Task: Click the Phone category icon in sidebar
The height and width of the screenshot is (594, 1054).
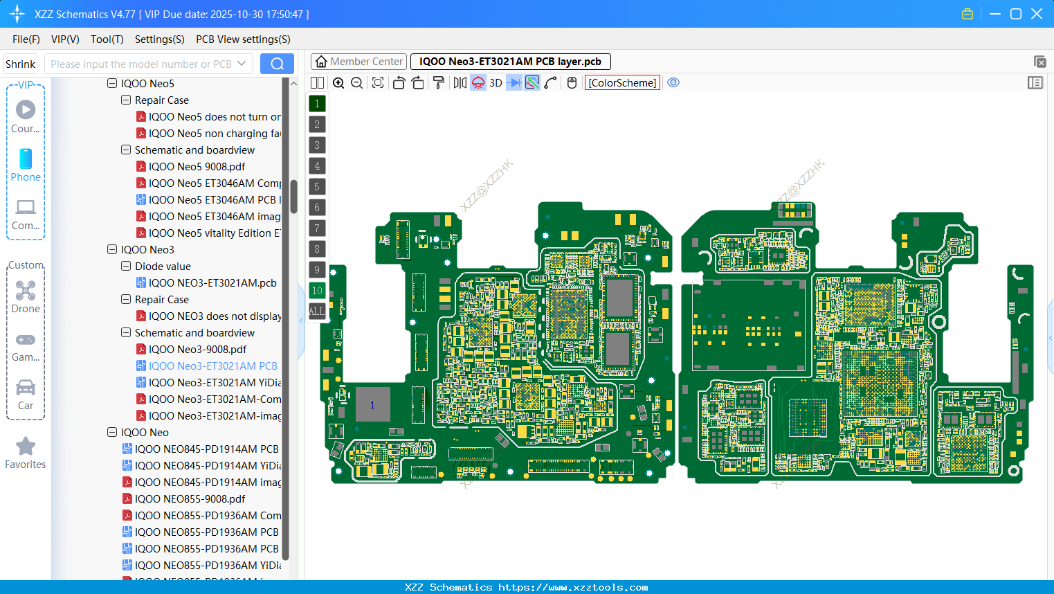Action: [x=26, y=161]
